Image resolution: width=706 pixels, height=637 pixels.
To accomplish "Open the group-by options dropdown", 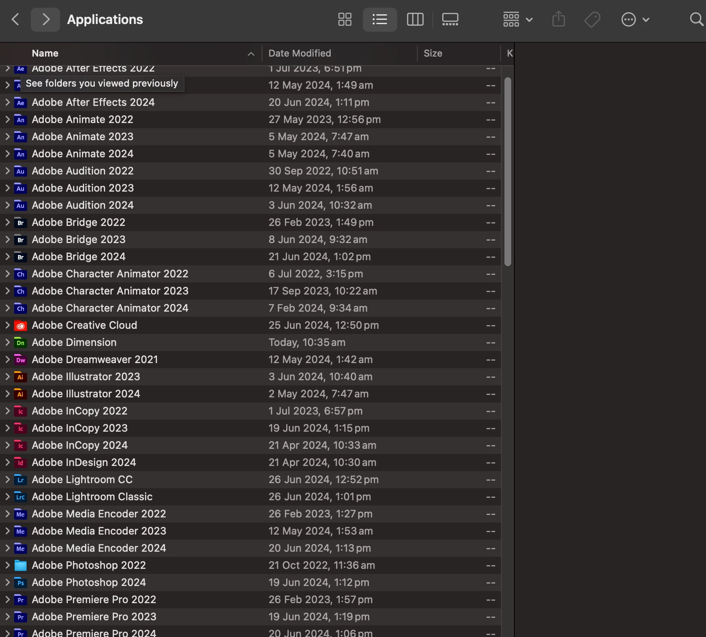I will (518, 19).
